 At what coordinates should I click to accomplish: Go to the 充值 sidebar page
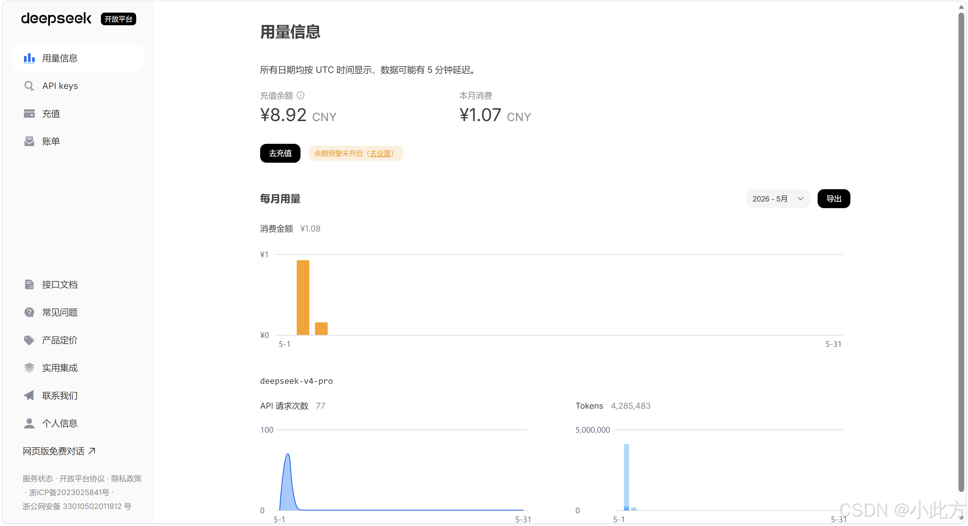coord(78,114)
